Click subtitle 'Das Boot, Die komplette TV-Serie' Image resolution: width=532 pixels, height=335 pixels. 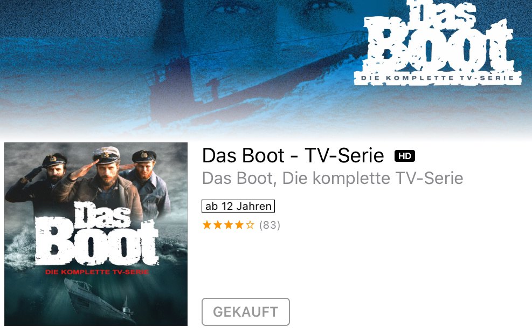pos(333,178)
